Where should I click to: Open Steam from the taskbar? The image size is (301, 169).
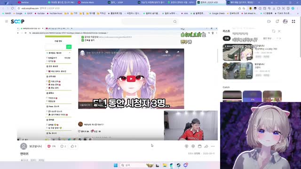coord(179,165)
